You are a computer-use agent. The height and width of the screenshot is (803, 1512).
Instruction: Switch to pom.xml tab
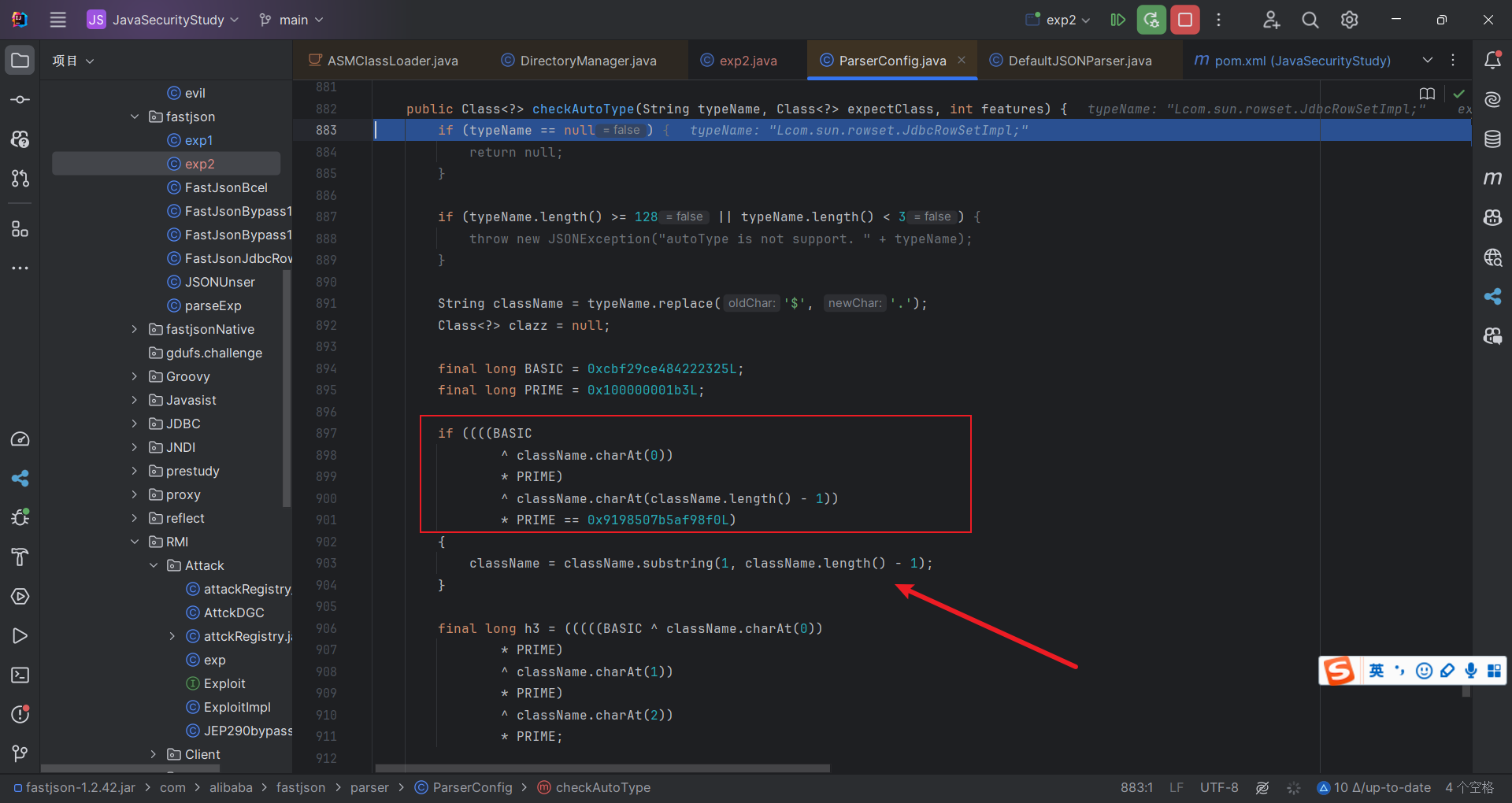(x=1292, y=61)
